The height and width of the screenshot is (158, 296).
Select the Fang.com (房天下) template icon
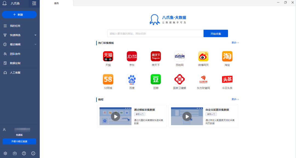(x=156, y=56)
